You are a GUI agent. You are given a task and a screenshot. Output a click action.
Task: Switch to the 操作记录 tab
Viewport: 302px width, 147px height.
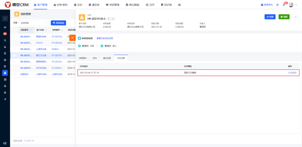[107, 58]
